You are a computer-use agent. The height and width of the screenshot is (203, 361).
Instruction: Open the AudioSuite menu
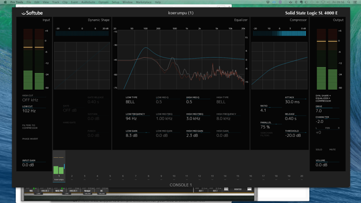[x=88, y=2]
